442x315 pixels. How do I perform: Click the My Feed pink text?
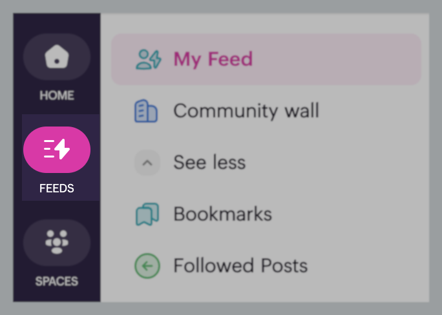(x=213, y=59)
